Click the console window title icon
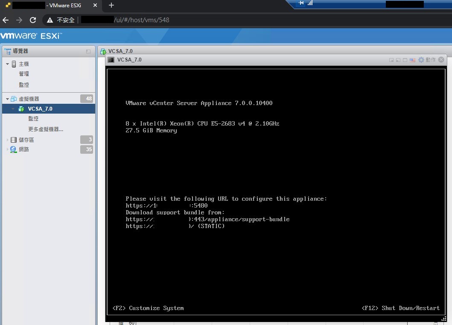Screen dimensions: 452x325 pos(111,60)
